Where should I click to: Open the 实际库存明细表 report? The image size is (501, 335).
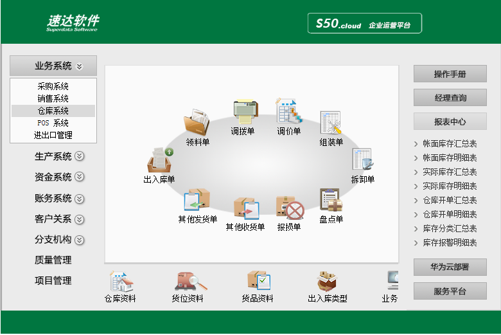tap(450, 186)
